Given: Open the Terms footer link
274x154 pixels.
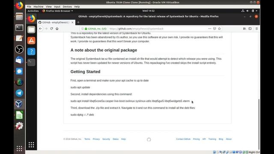Looking at the screenshot, I should (87, 139).
